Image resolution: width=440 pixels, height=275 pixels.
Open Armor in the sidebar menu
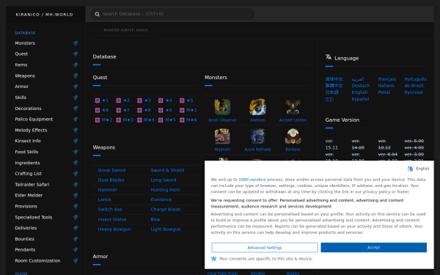click(x=21, y=87)
